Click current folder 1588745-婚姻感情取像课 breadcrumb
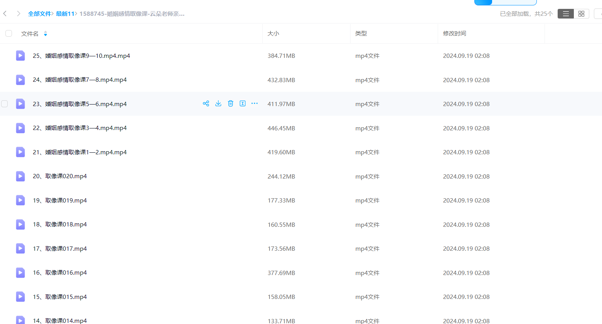Image resolution: width=602 pixels, height=324 pixels. [132, 14]
